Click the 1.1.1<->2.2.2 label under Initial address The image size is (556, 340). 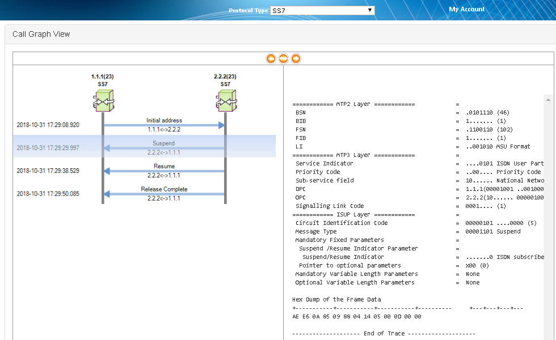click(x=164, y=130)
